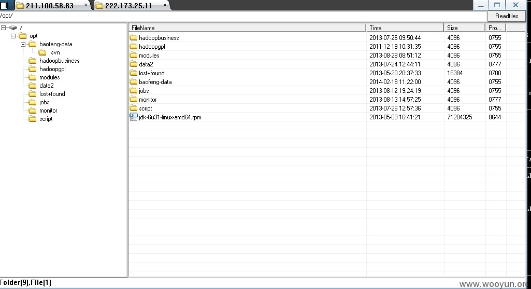Collapse the root / tree node
Viewport: 531px width, 289px height.
(4, 27)
